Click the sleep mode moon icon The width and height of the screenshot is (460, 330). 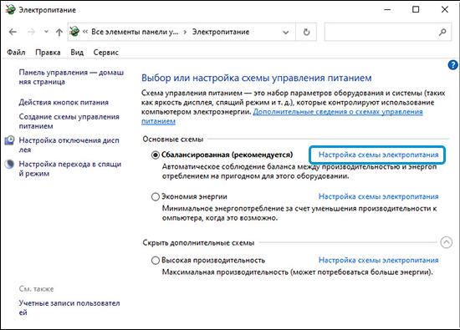coord(9,164)
